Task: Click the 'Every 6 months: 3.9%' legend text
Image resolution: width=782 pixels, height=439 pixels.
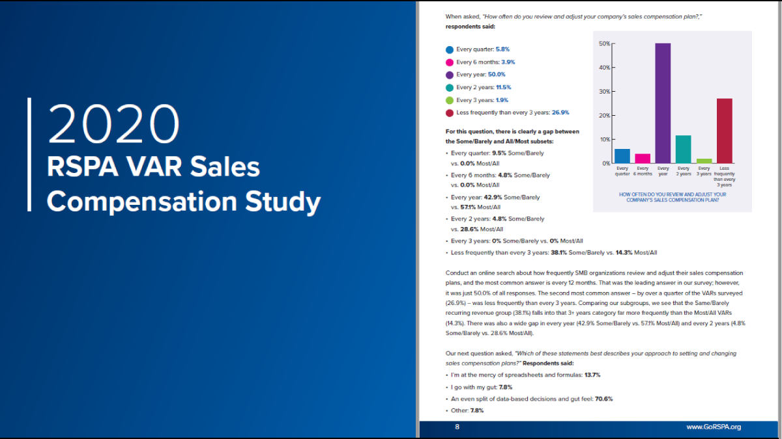Action: [x=485, y=62]
